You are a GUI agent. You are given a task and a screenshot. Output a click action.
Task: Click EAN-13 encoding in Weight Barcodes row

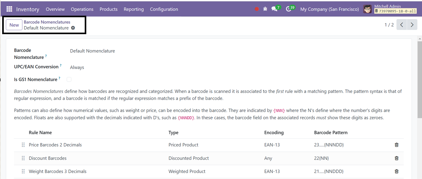point(272,171)
